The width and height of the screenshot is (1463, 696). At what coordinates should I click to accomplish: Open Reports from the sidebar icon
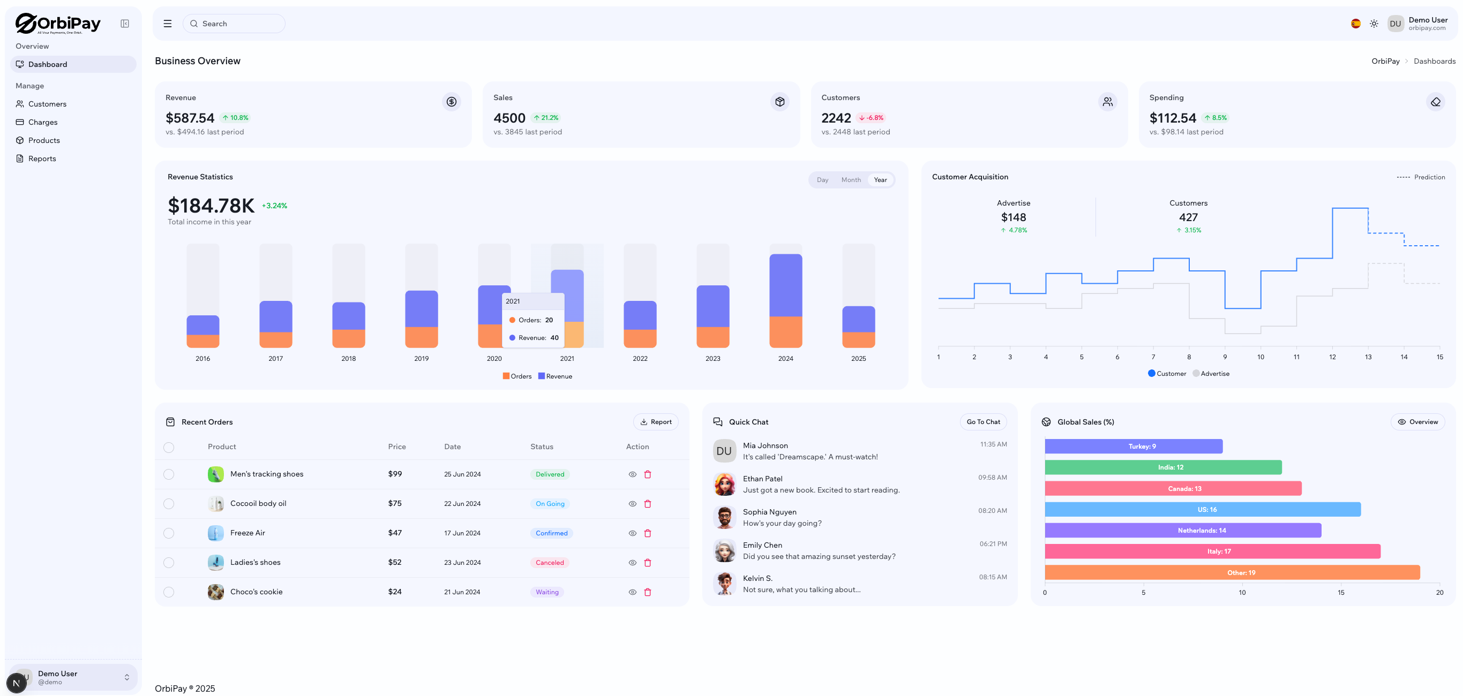tap(20, 158)
